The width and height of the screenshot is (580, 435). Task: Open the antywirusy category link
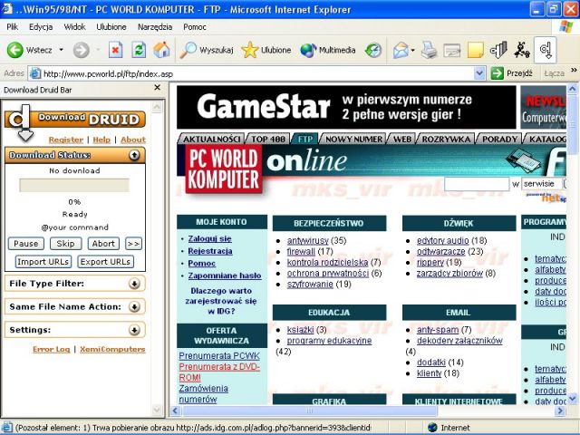click(308, 240)
